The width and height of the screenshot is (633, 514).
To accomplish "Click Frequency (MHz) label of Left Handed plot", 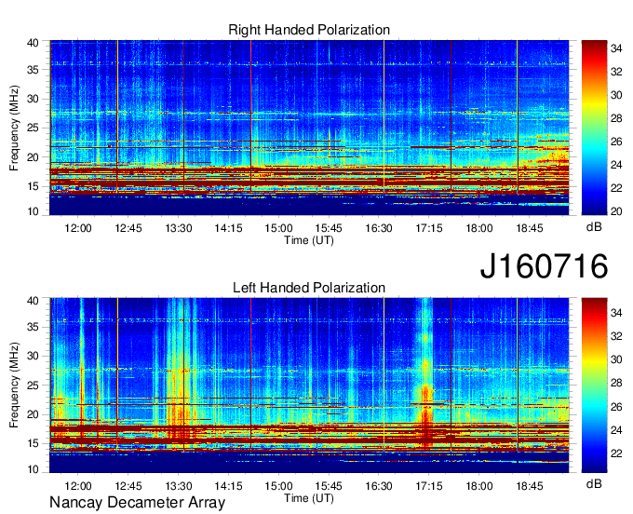I will click(x=14, y=385).
